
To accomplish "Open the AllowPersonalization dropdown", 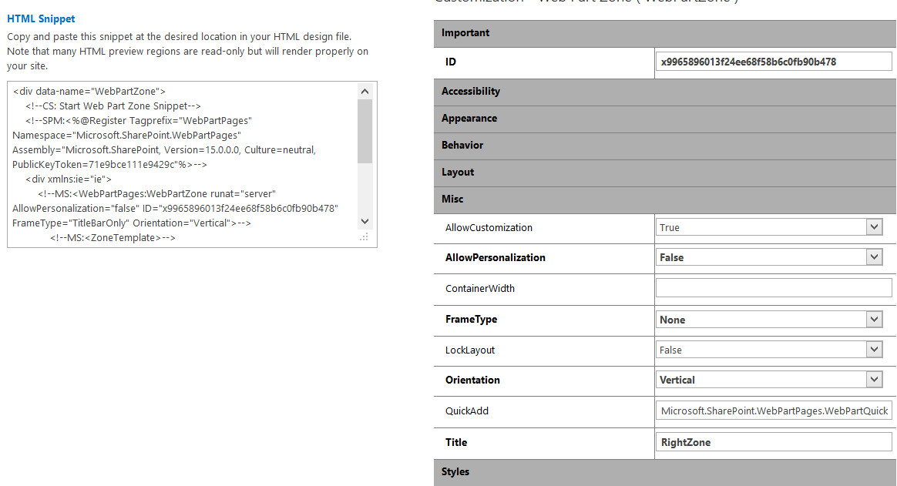I will pos(873,256).
